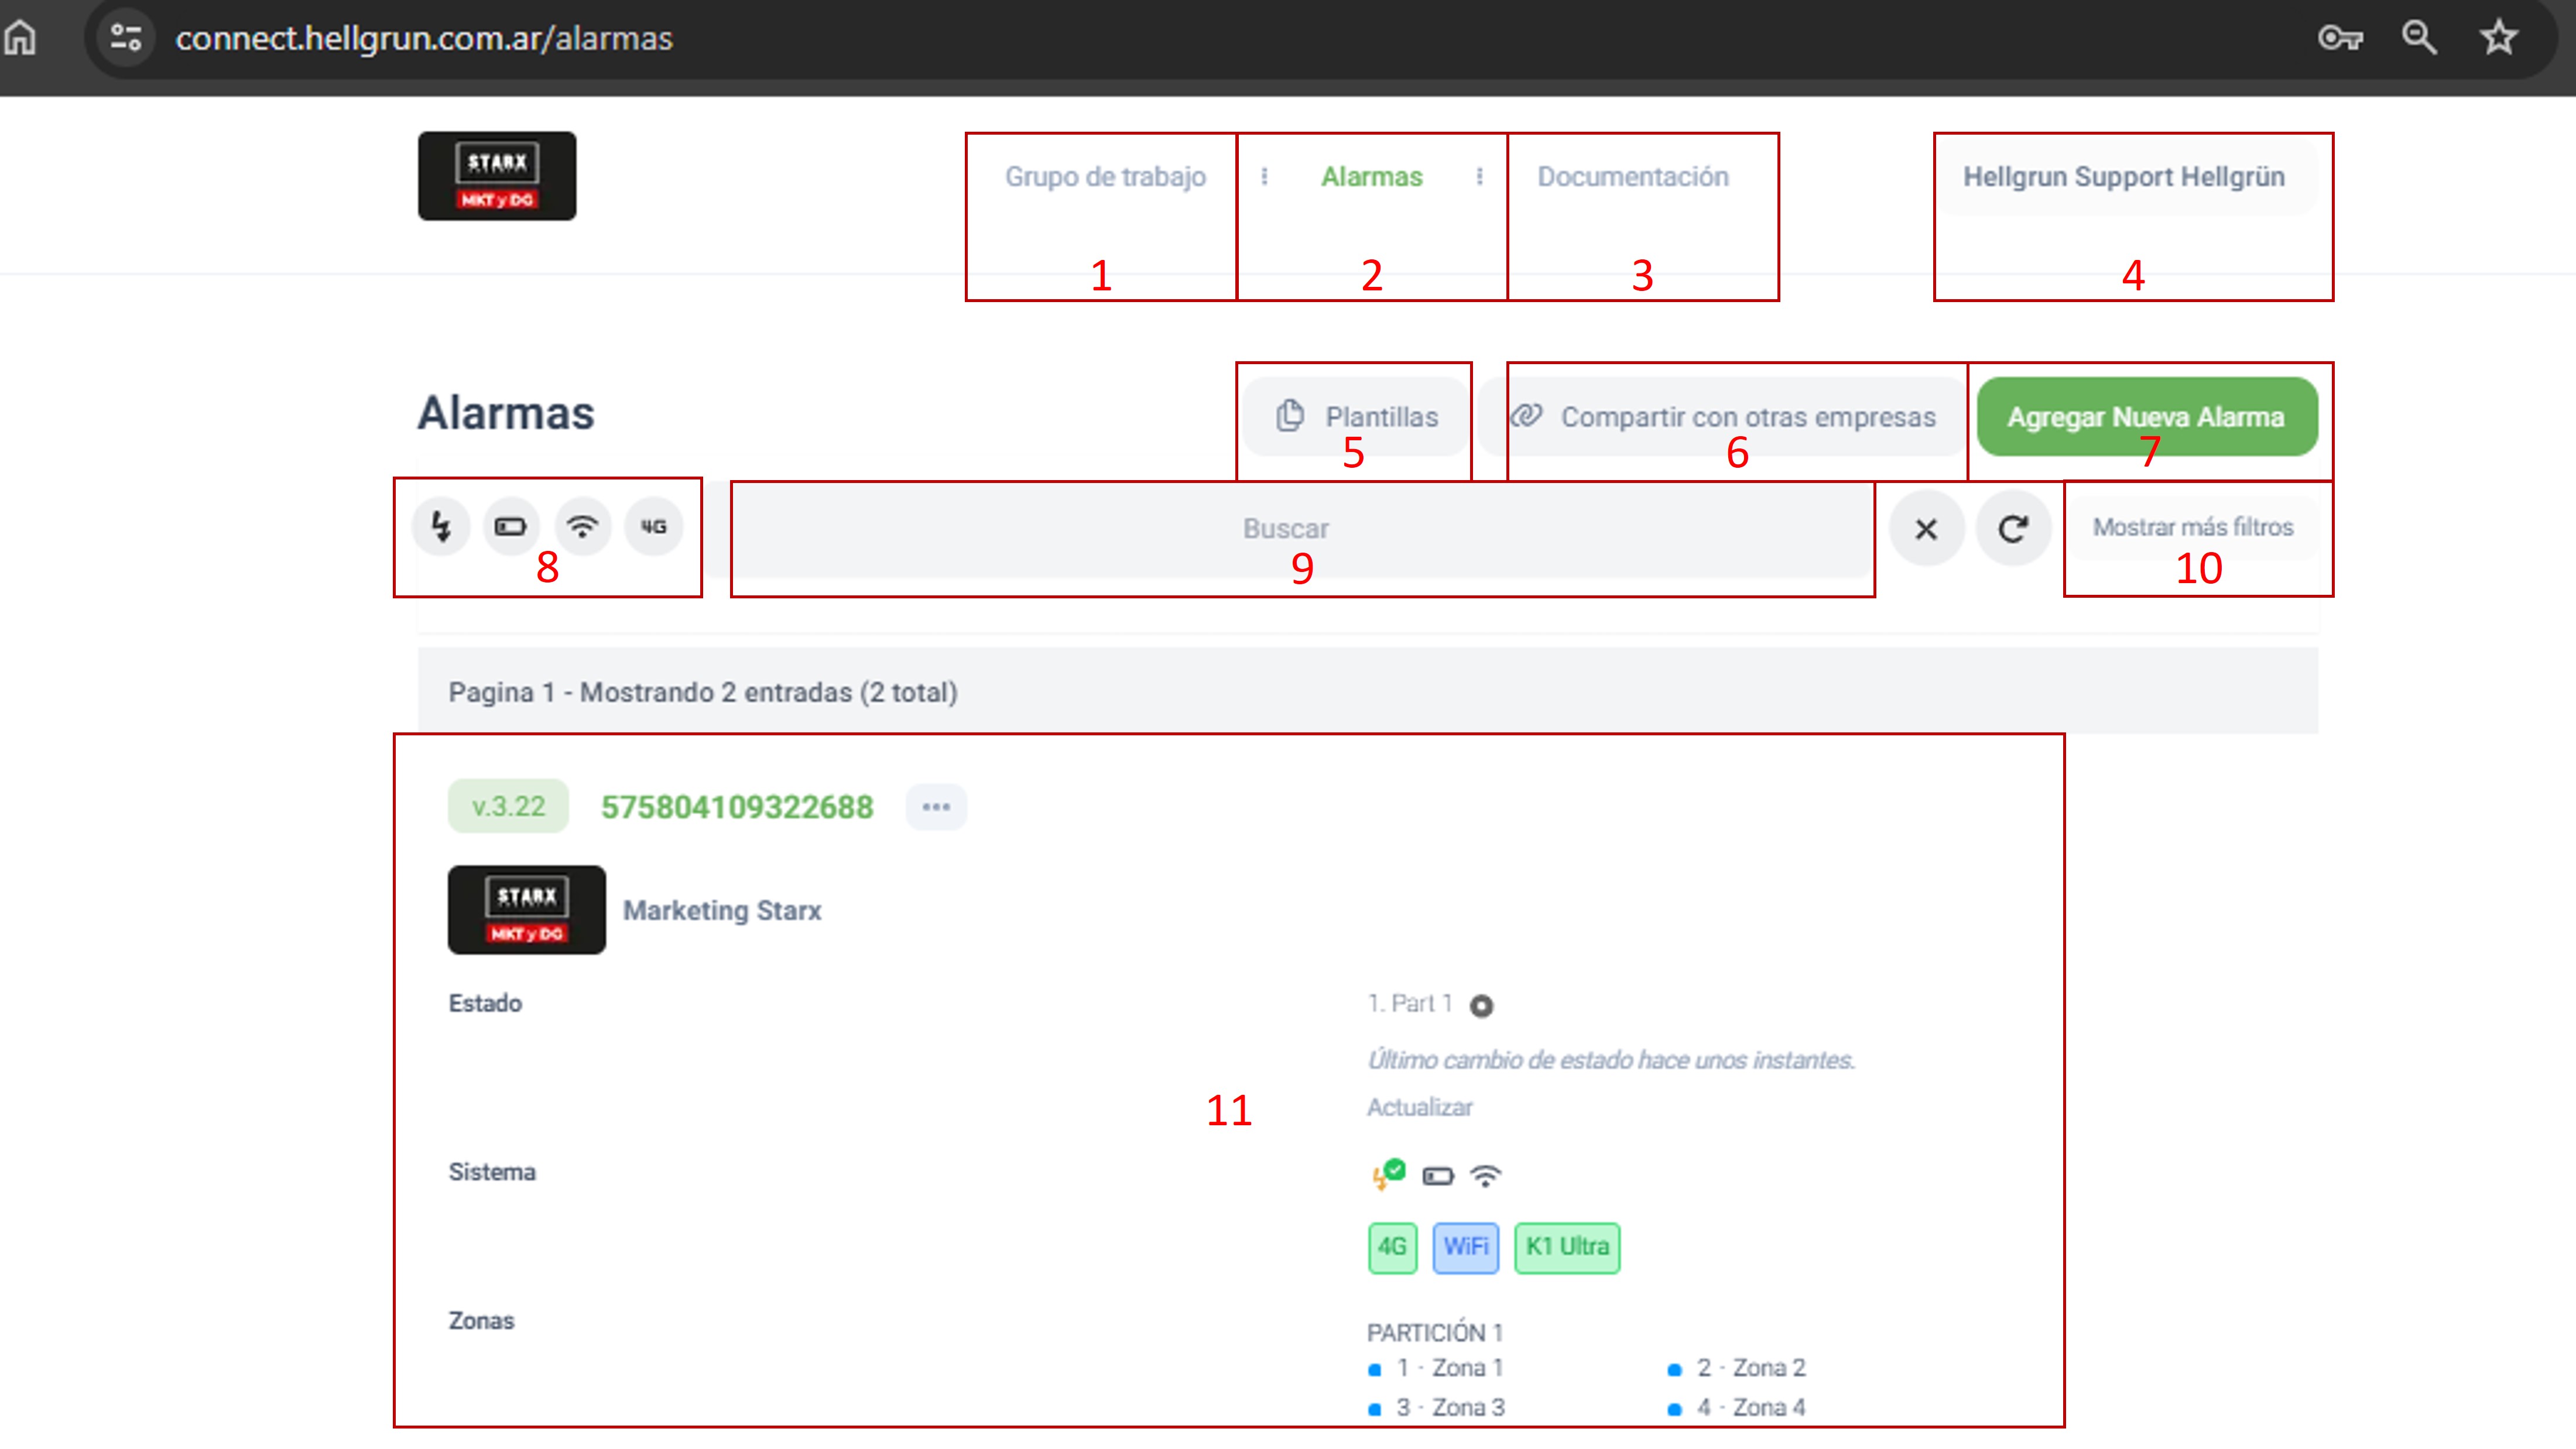Open three-dot menu right of Alarmas tab
Screen dimensions: 2576x1449
1479,177
